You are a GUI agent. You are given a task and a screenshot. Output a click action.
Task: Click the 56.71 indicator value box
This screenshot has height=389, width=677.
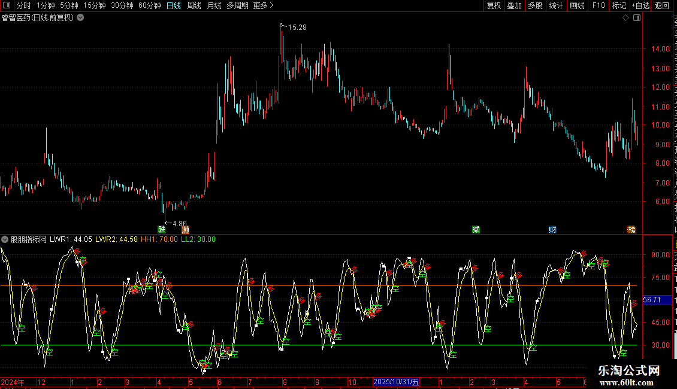pyautogui.click(x=657, y=300)
